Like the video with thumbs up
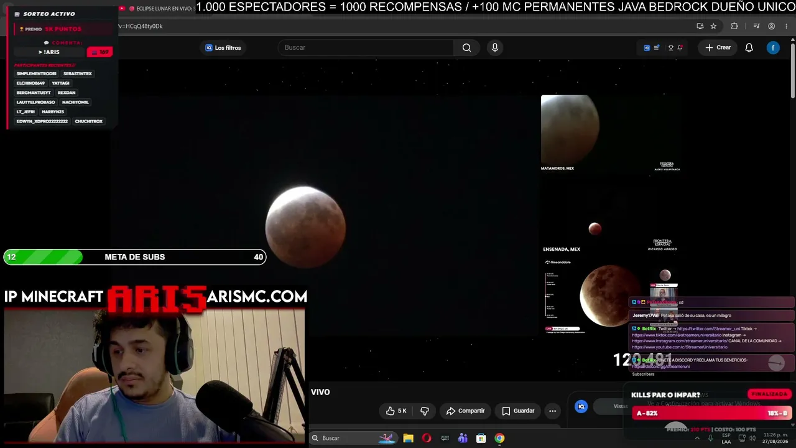Image resolution: width=796 pixels, height=448 pixels. pyautogui.click(x=397, y=411)
